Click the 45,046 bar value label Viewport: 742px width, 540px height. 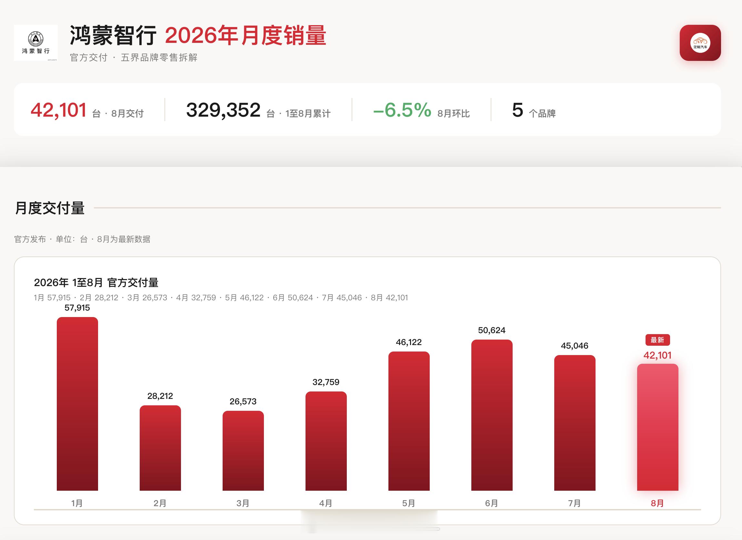coord(575,346)
